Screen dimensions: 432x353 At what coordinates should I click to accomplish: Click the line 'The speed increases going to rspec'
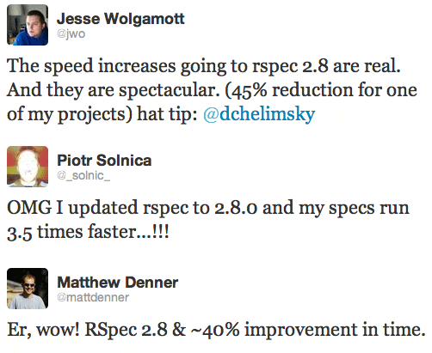pyautogui.click(x=203, y=66)
